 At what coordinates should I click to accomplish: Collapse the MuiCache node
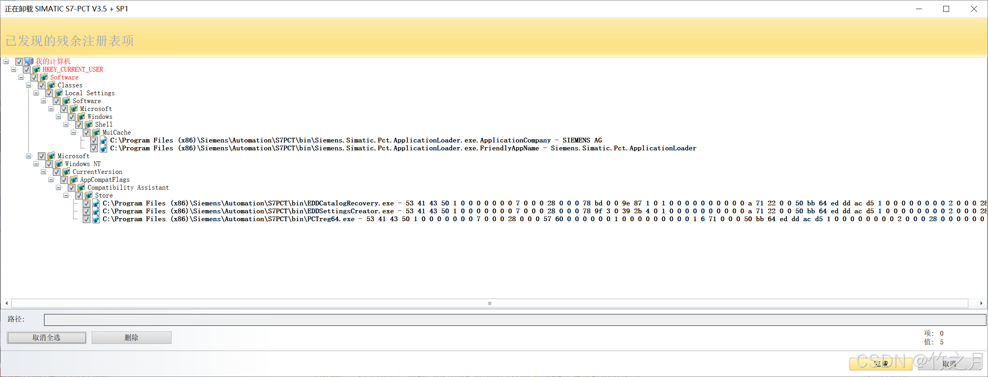pyautogui.click(x=74, y=132)
